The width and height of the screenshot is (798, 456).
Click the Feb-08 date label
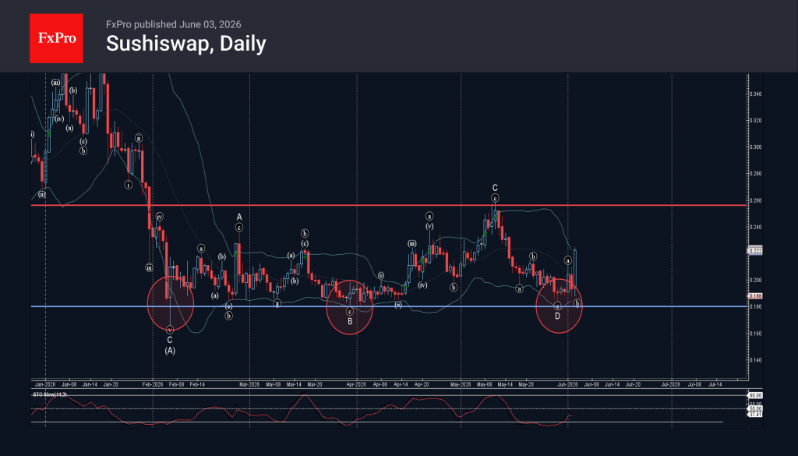(x=177, y=385)
